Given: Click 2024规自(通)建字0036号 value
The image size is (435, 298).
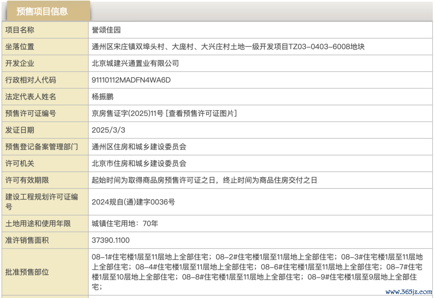Looking at the screenshot, I should 133,202.
